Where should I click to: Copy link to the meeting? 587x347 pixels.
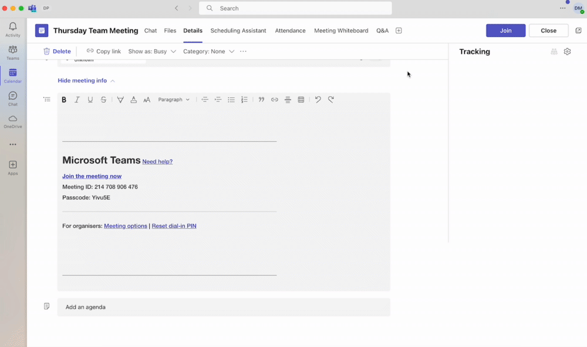104,51
